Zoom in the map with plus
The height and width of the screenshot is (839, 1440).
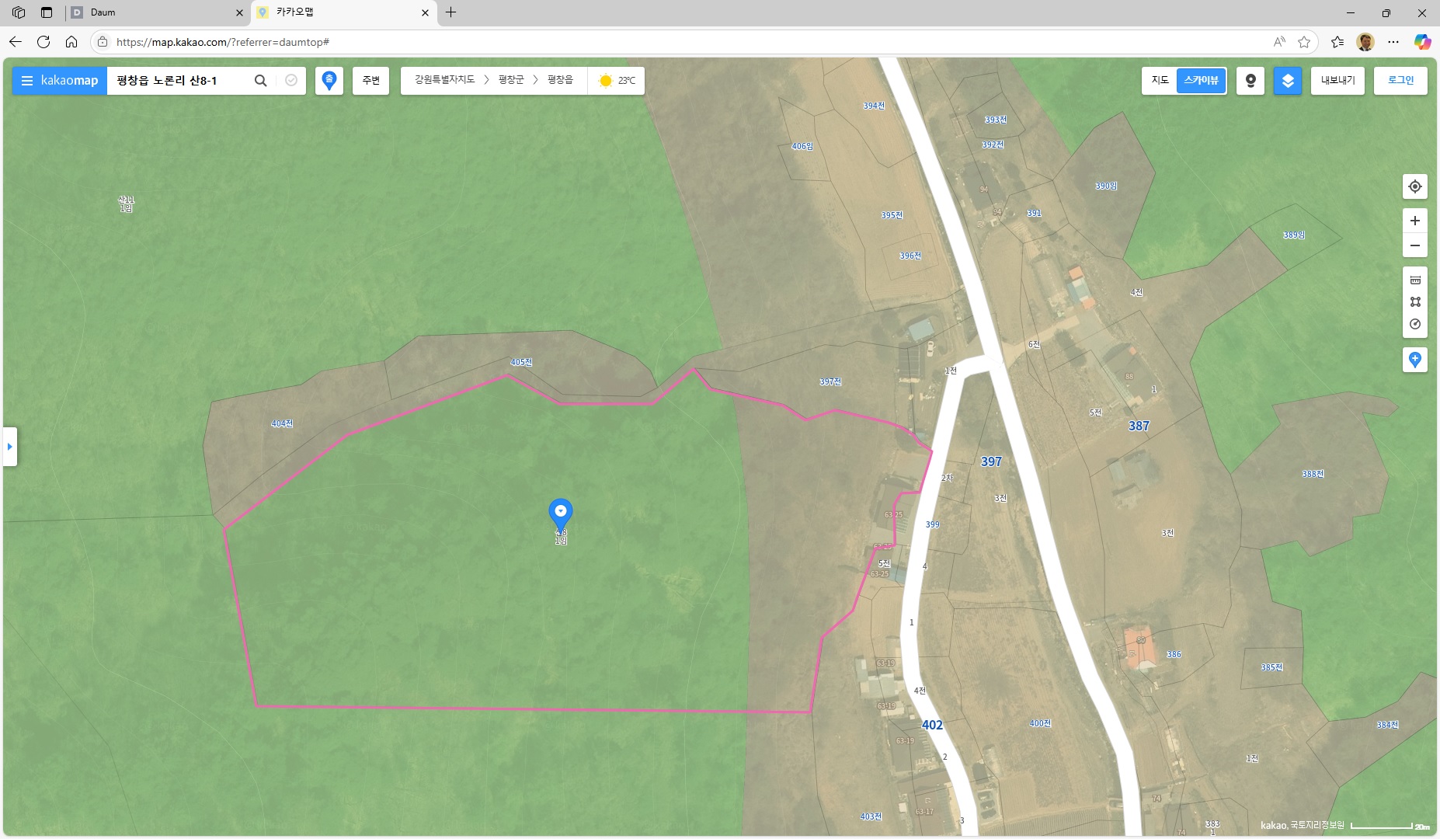[1414, 221]
